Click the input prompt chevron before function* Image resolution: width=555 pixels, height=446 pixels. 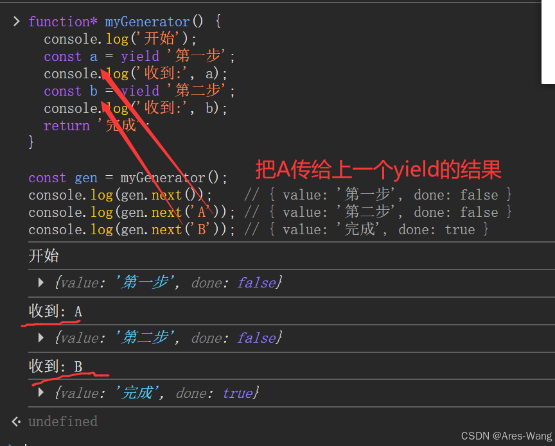(16, 22)
